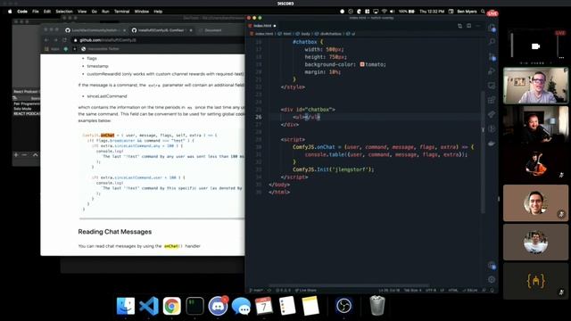Image resolution: width=571 pixels, height=321 pixels.
Task: Click the VS Code editor vertical scrollbar
Action: tap(483, 152)
